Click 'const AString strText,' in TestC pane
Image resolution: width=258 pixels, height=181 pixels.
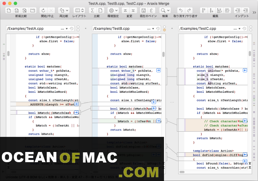[217, 83]
